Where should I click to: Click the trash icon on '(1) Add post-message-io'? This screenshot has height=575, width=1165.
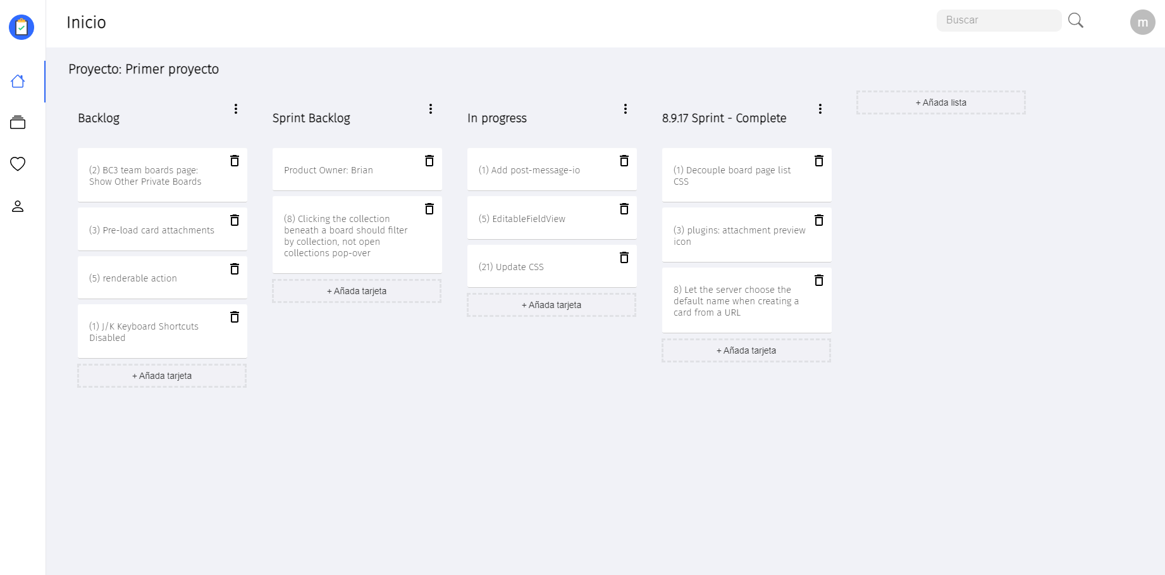624,161
